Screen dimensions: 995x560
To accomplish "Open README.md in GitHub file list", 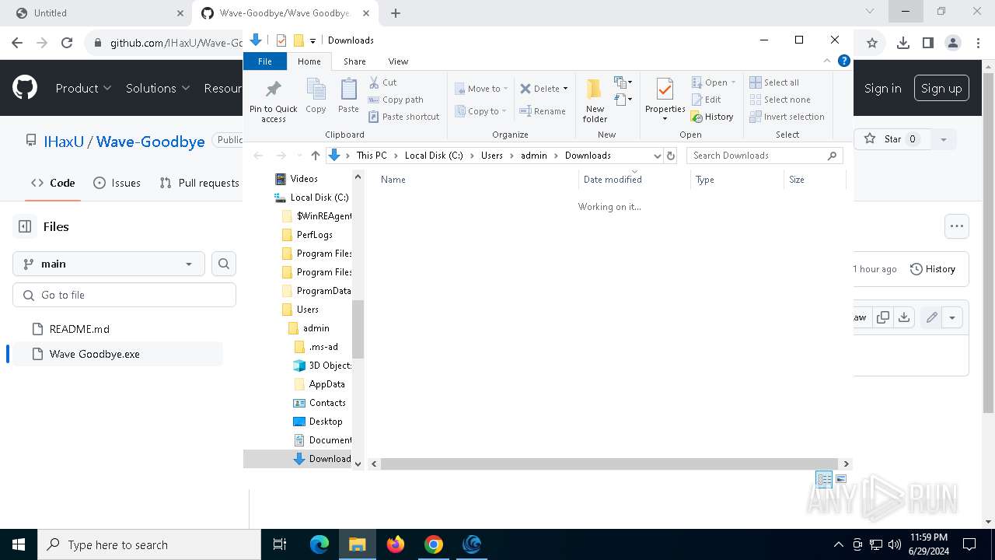I will [x=79, y=329].
